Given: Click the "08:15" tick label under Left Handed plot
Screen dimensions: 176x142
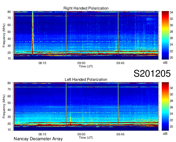Looking at the screenshot, I should click(x=42, y=134).
